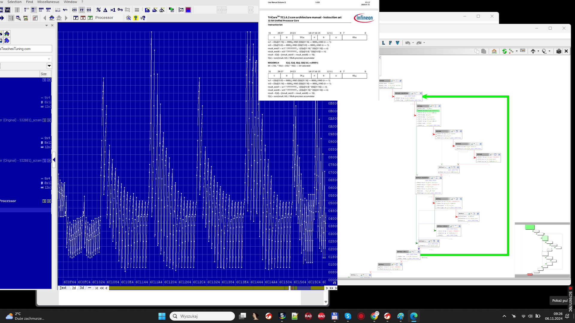
Task: Open the black arrow dropdown above Size column
Action: pyautogui.click(x=49, y=66)
